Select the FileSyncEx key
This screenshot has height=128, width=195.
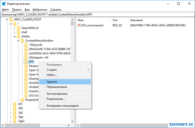(x=36, y=45)
